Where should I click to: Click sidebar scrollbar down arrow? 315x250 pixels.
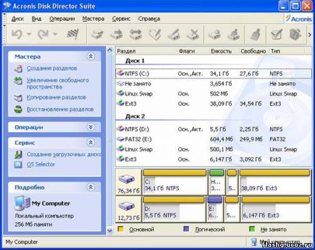click(x=110, y=230)
